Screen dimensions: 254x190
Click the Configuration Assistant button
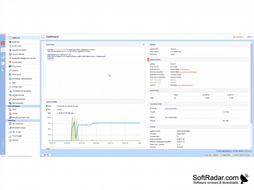(x=211, y=155)
